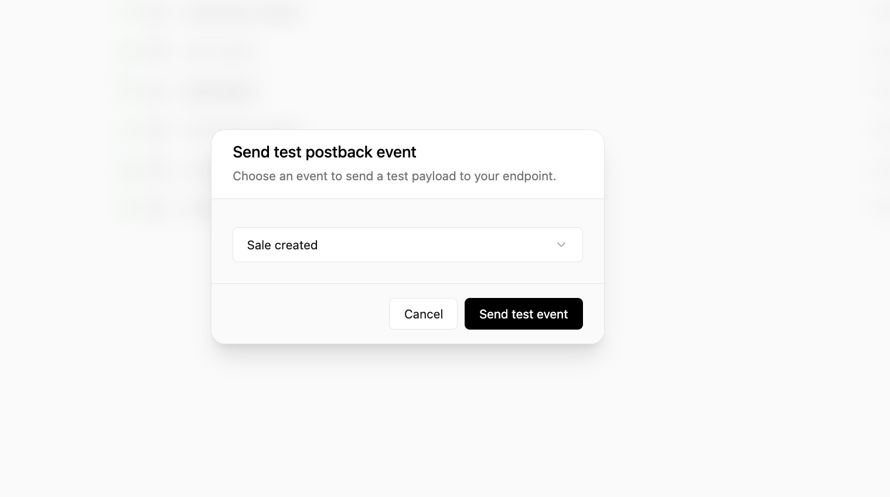Click the Send test postback event title
Screen dimensions: 890x497
(x=324, y=152)
